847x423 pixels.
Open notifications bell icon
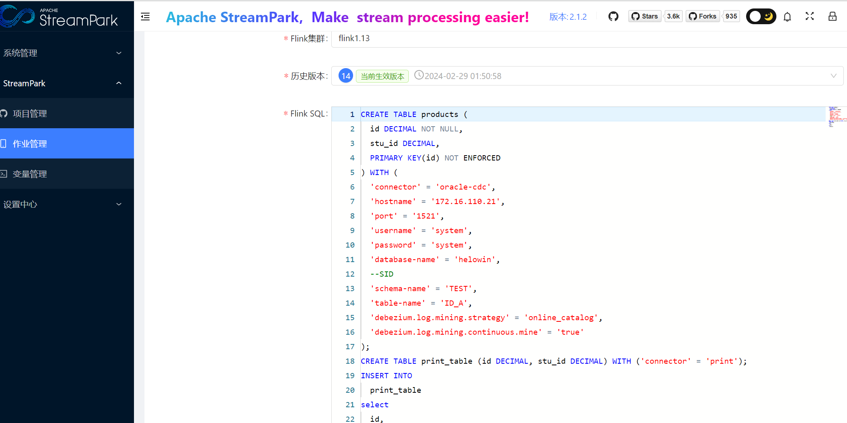[787, 17]
